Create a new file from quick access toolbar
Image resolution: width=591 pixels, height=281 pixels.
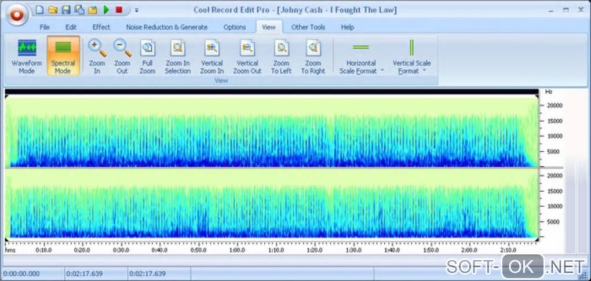pyautogui.click(x=39, y=10)
